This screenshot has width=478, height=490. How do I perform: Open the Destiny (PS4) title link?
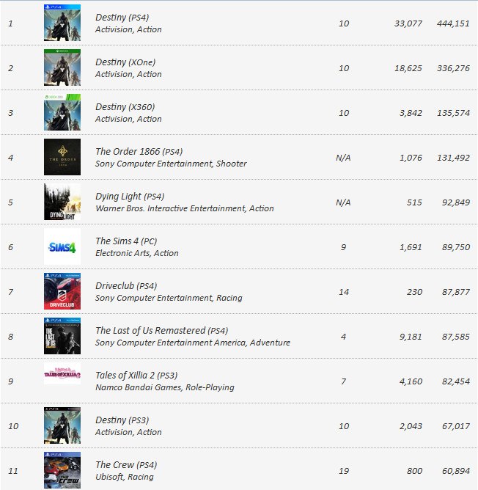pos(122,17)
